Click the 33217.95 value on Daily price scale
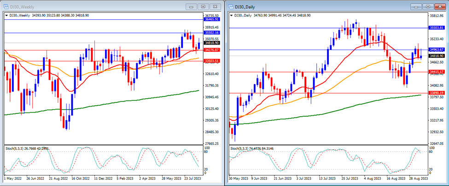The width and height of the screenshot is (449, 186). tap(437, 120)
